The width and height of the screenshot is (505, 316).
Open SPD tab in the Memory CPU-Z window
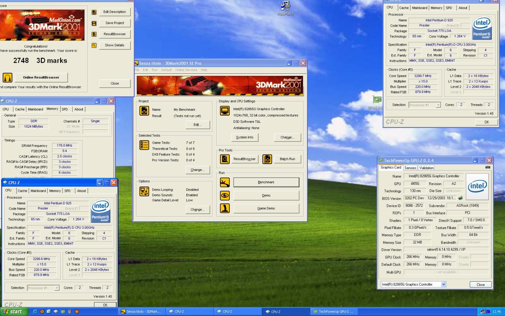tap(65, 109)
